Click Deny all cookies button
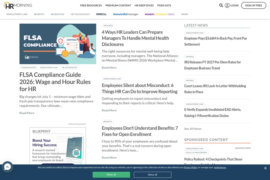The height and width of the screenshot is (180, 270). point(152,175)
